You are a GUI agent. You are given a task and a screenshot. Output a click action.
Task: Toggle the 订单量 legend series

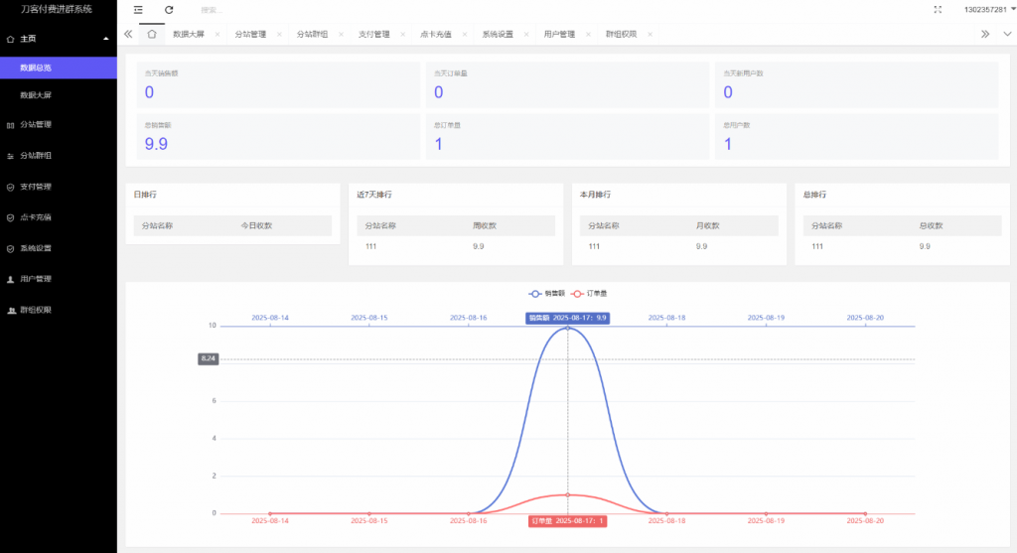point(589,294)
